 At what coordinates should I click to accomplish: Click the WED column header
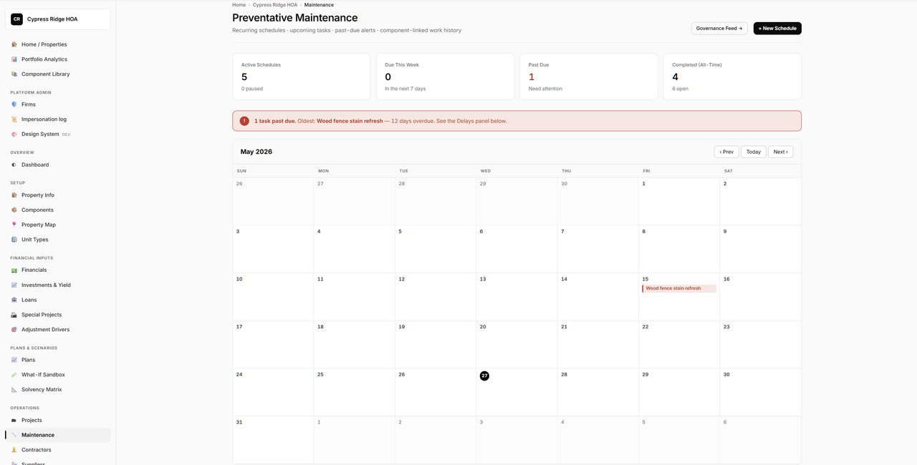click(x=486, y=171)
